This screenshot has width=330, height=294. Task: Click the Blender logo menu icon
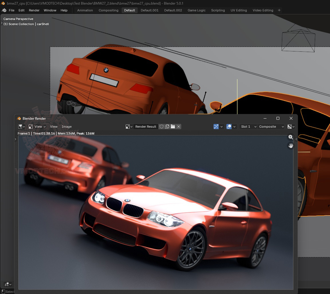coord(4,10)
